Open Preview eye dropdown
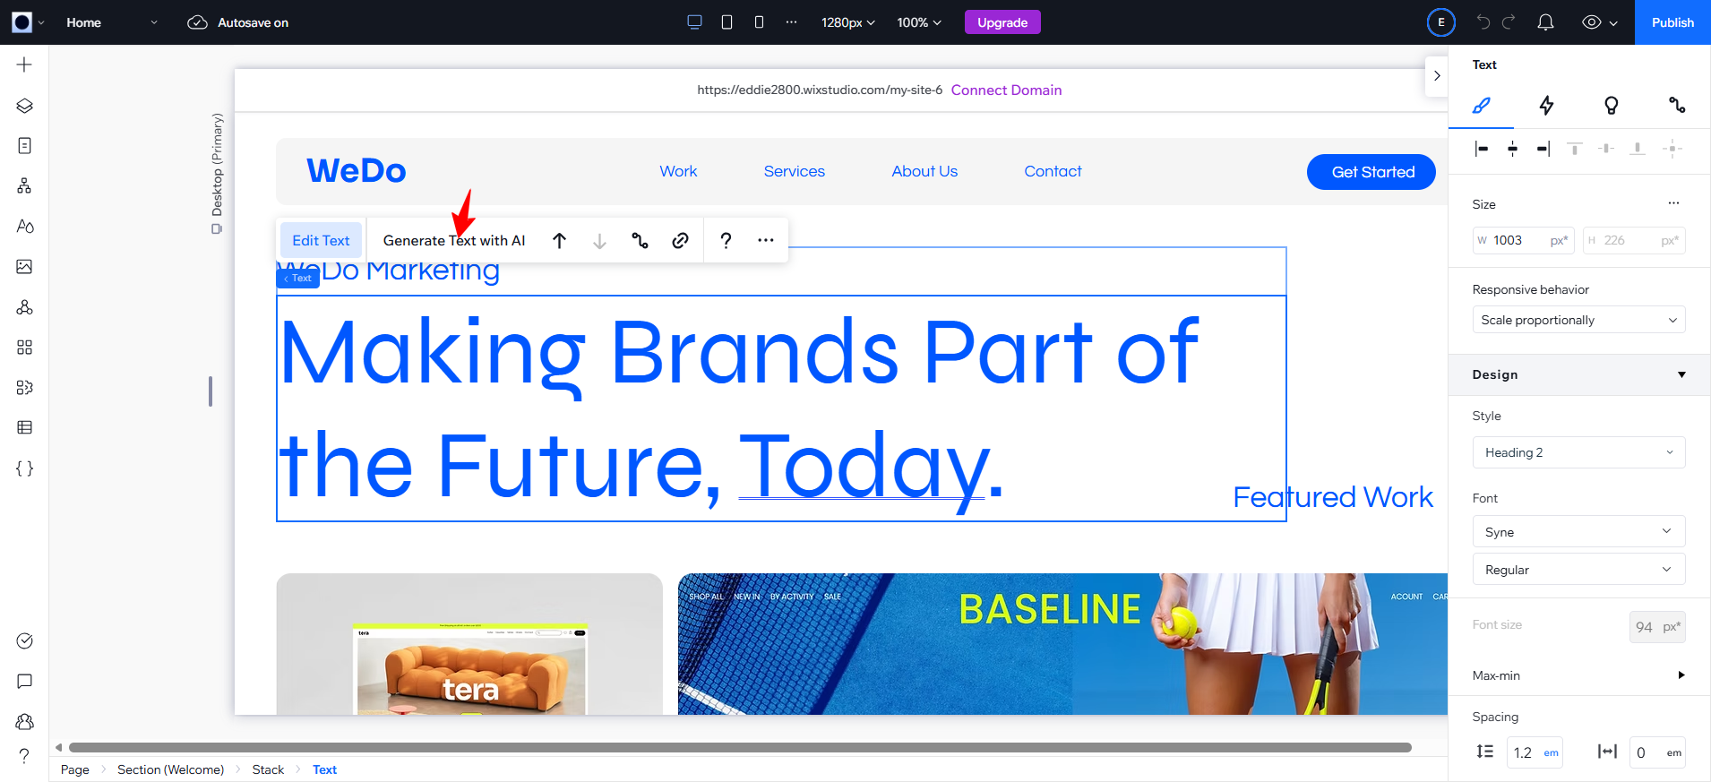Image resolution: width=1711 pixels, height=782 pixels. point(1600,22)
